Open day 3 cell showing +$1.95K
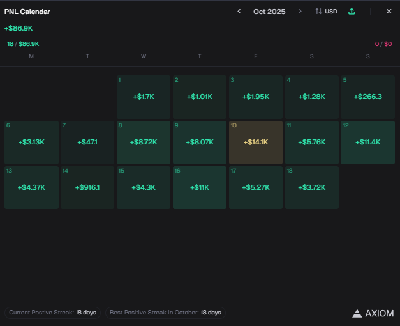Image resolution: width=400 pixels, height=326 pixels. click(256, 97)
